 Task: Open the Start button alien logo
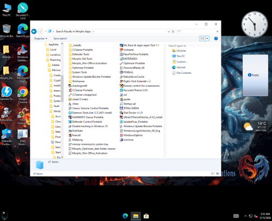(4, 216)
